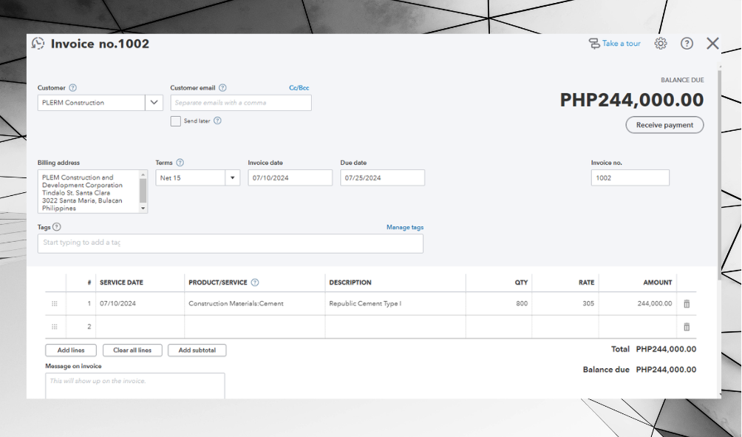Click empty product/service cell in line 2
The width and height of the screenshot is (742, 437).
(x=254, y=327)
